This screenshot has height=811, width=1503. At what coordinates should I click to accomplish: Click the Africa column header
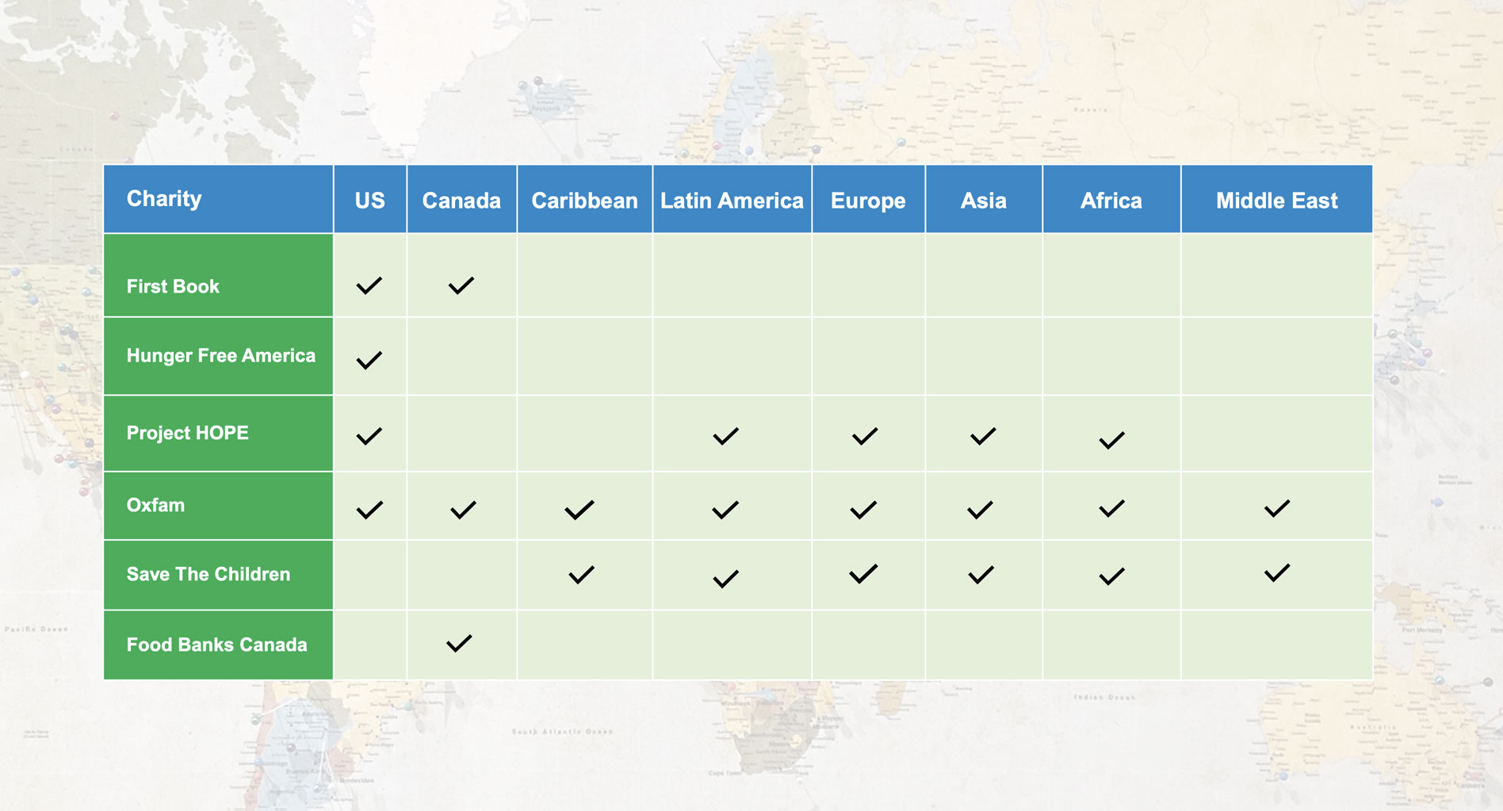click(1111, 201)
